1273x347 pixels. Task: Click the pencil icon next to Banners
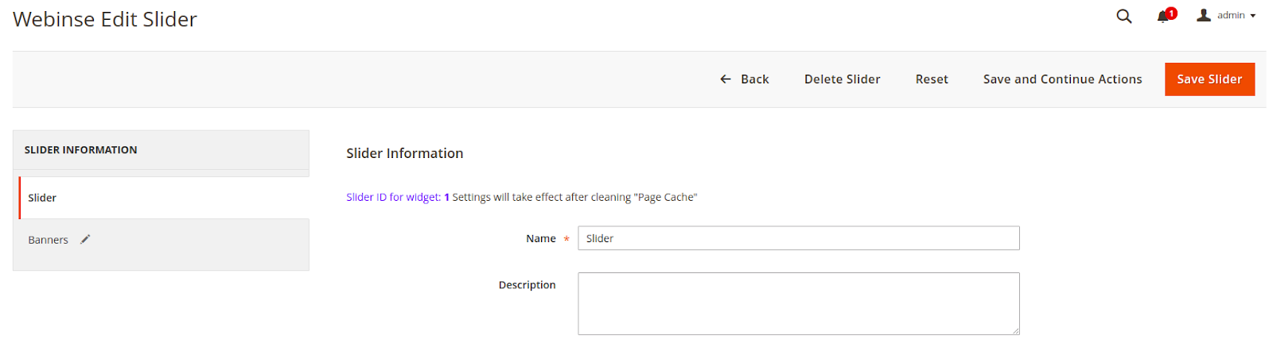click(85, 239)
